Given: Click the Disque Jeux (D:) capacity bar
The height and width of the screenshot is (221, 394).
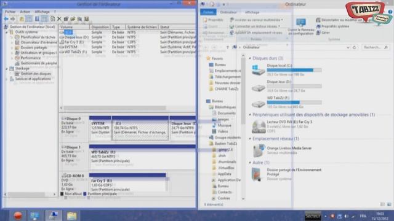Looking at the screenshot, I should (x=294, y=86).
